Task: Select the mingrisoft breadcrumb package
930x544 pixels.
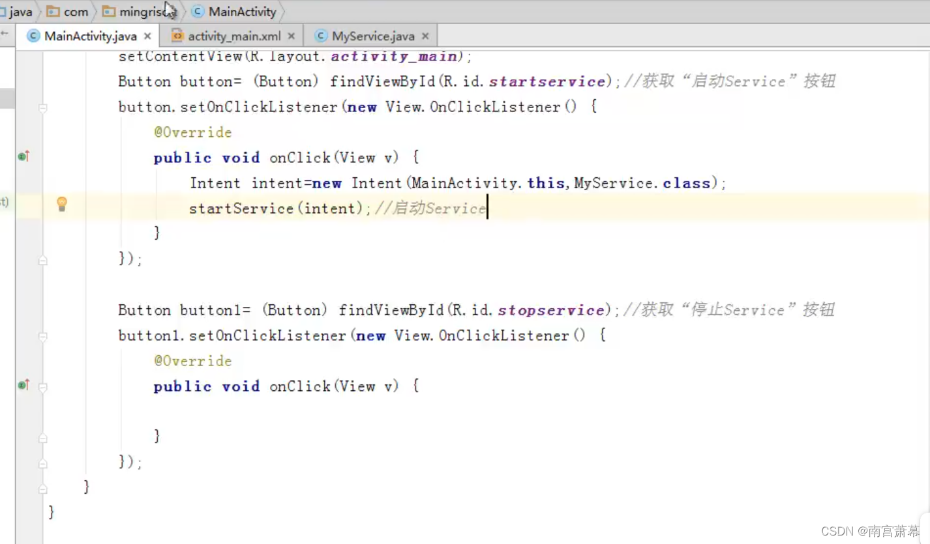Action: click(140, 12)
